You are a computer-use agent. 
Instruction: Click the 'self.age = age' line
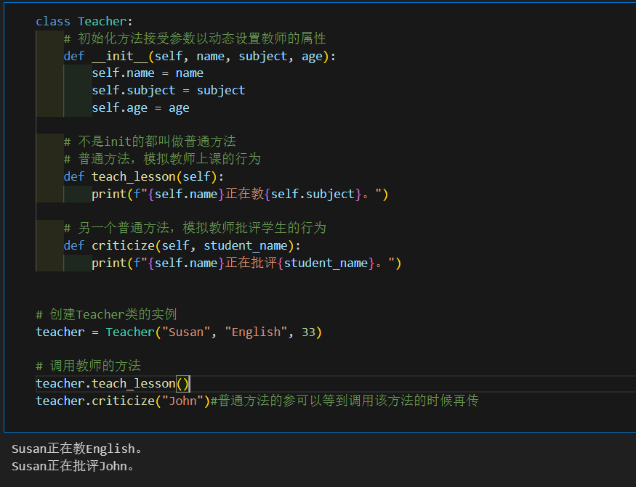click(140, 107)
